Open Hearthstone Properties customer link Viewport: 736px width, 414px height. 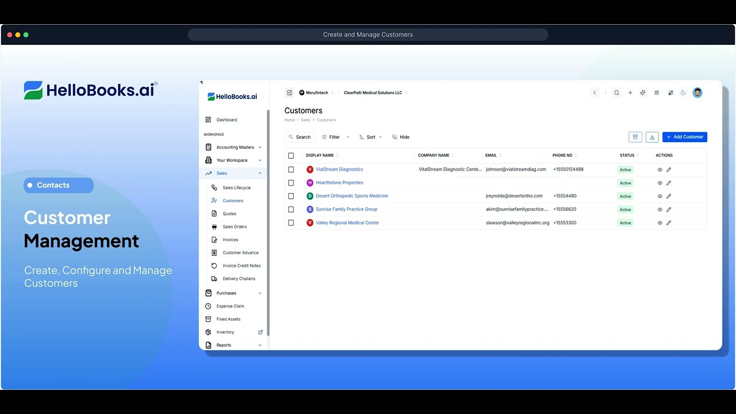point(339,183)
